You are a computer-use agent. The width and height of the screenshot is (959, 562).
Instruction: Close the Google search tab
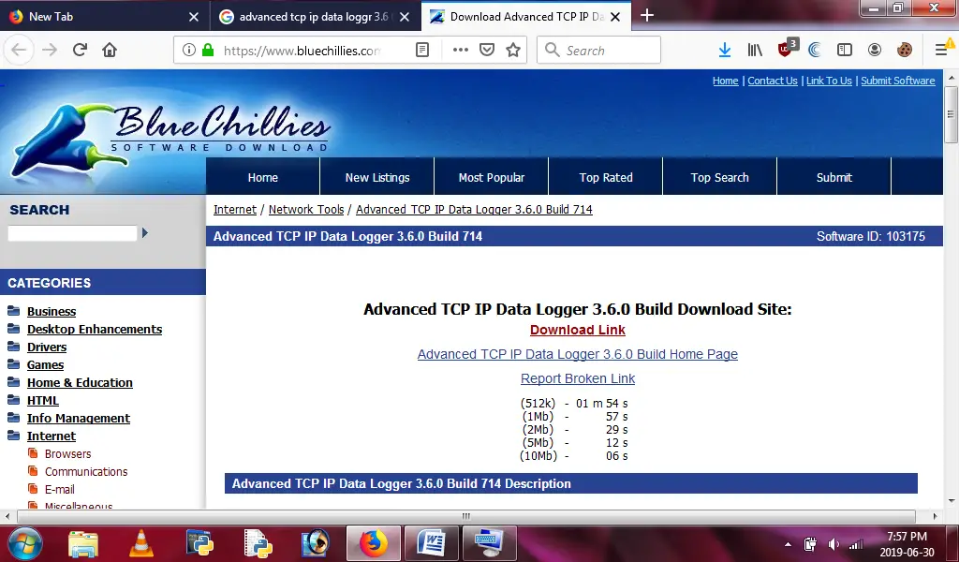coord(405,17)
